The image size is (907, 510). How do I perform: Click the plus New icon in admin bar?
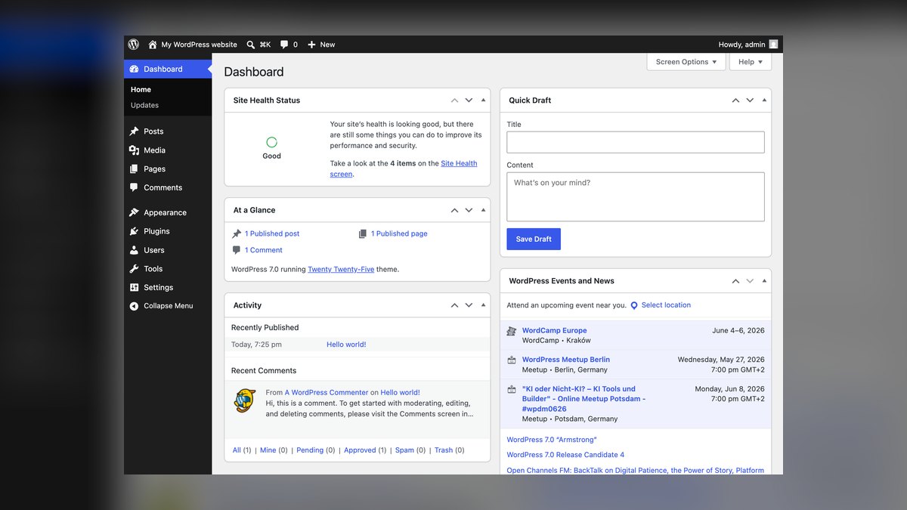click(311, 45)
